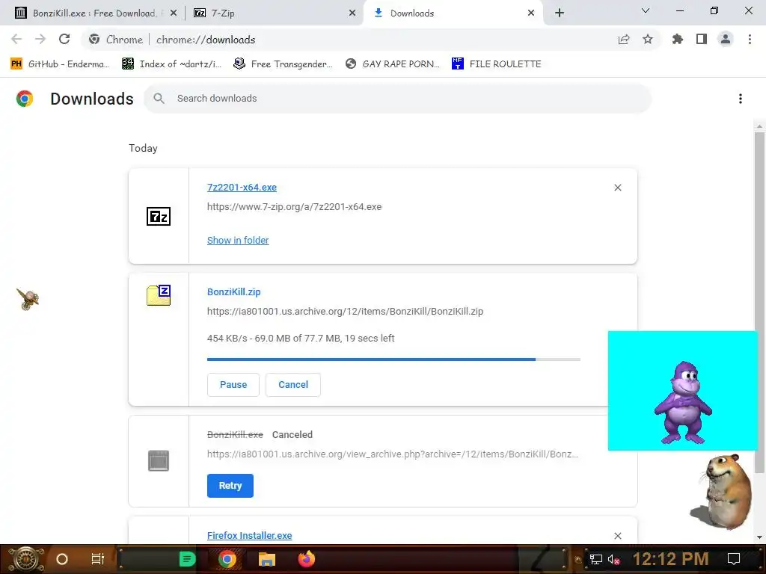The image size is (766, 574).
Task: Close the Downloads tab
Action: pos(531,13)
